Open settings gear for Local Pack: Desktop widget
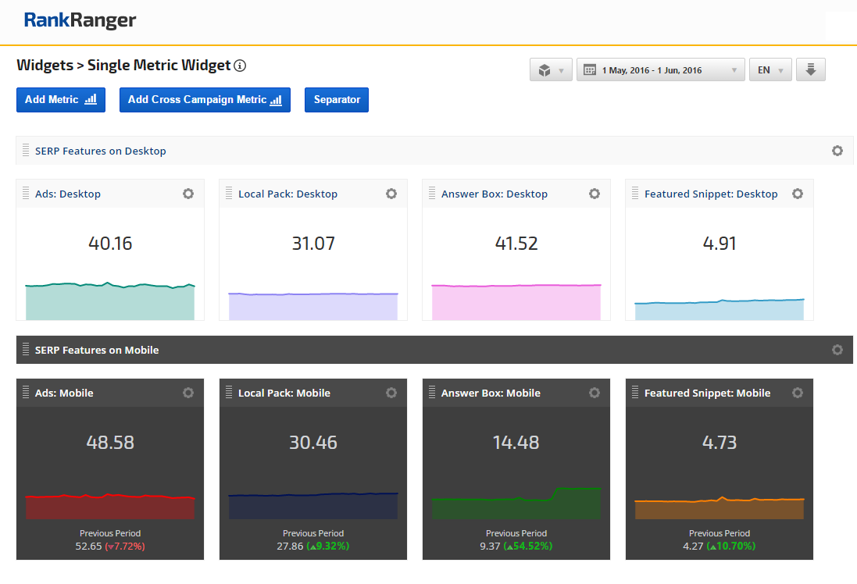The width and height of the screenshot is (857, 584). pyautogui.click(x=391, y=194)
